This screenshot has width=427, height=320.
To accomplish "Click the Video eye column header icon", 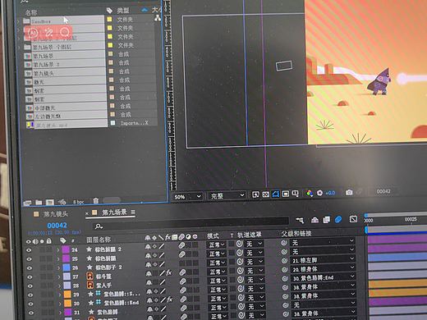I will click(x=29, y=241).
